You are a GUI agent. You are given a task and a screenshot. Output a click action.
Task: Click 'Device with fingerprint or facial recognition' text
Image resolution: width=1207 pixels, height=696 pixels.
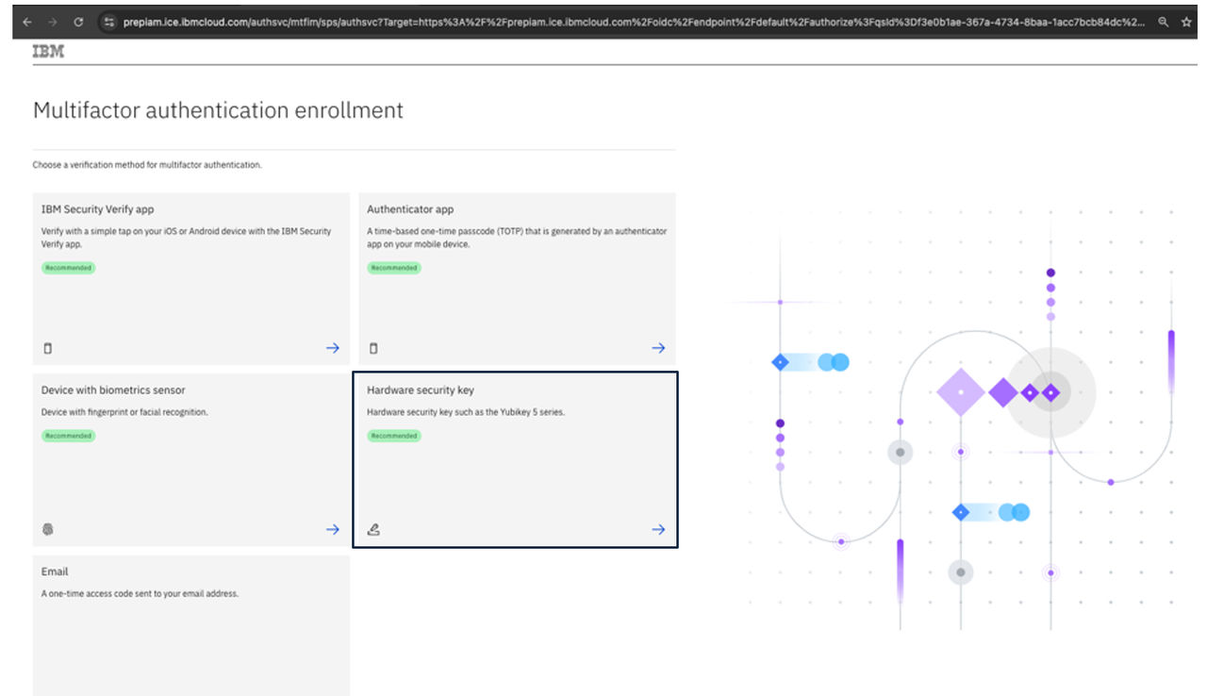(124, 412)
